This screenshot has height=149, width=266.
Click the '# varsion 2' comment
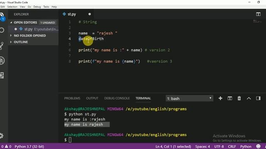[157, 50]
